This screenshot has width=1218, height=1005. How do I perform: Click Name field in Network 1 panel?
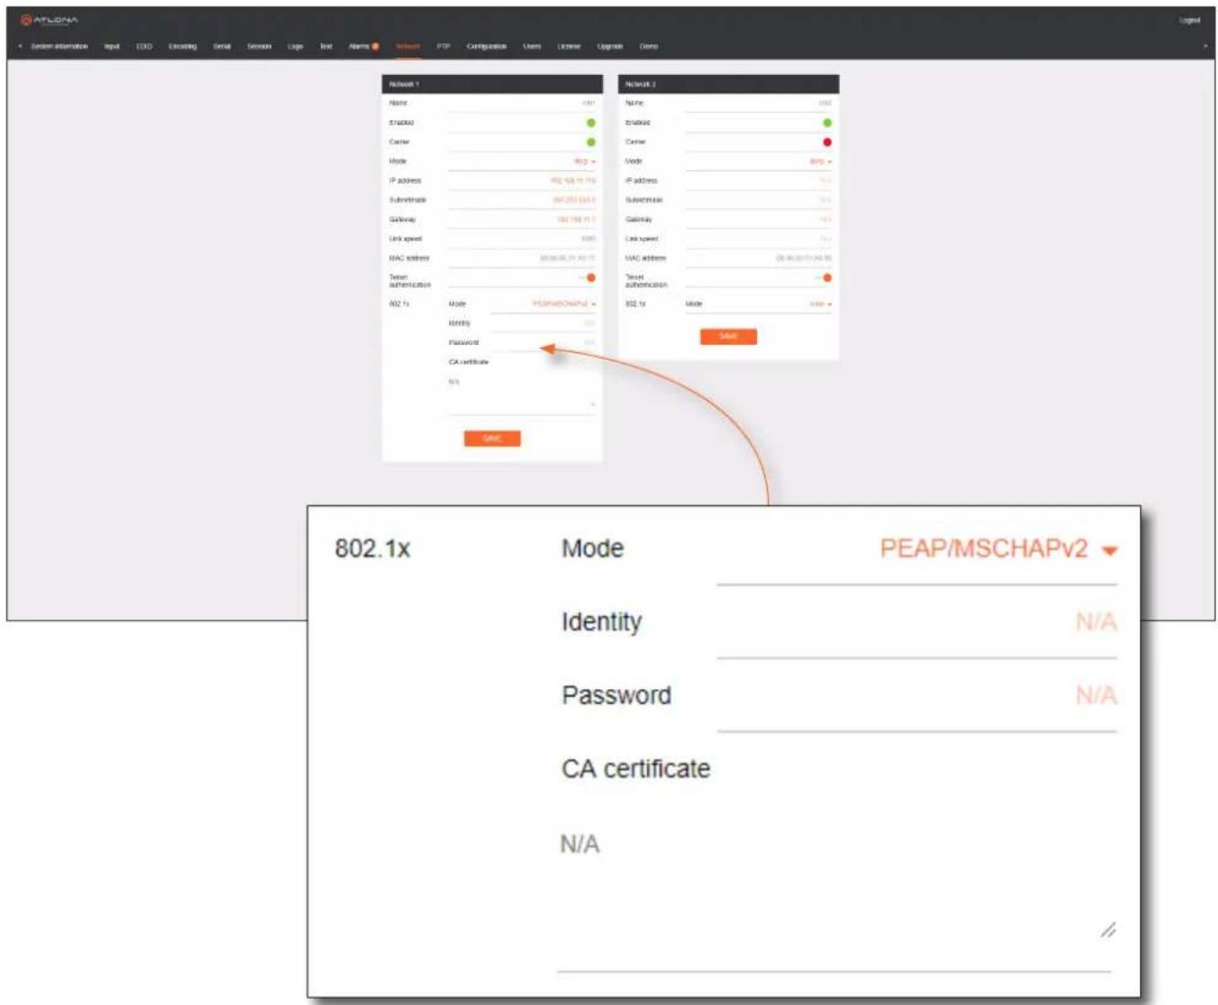click(x=522, y=103)
